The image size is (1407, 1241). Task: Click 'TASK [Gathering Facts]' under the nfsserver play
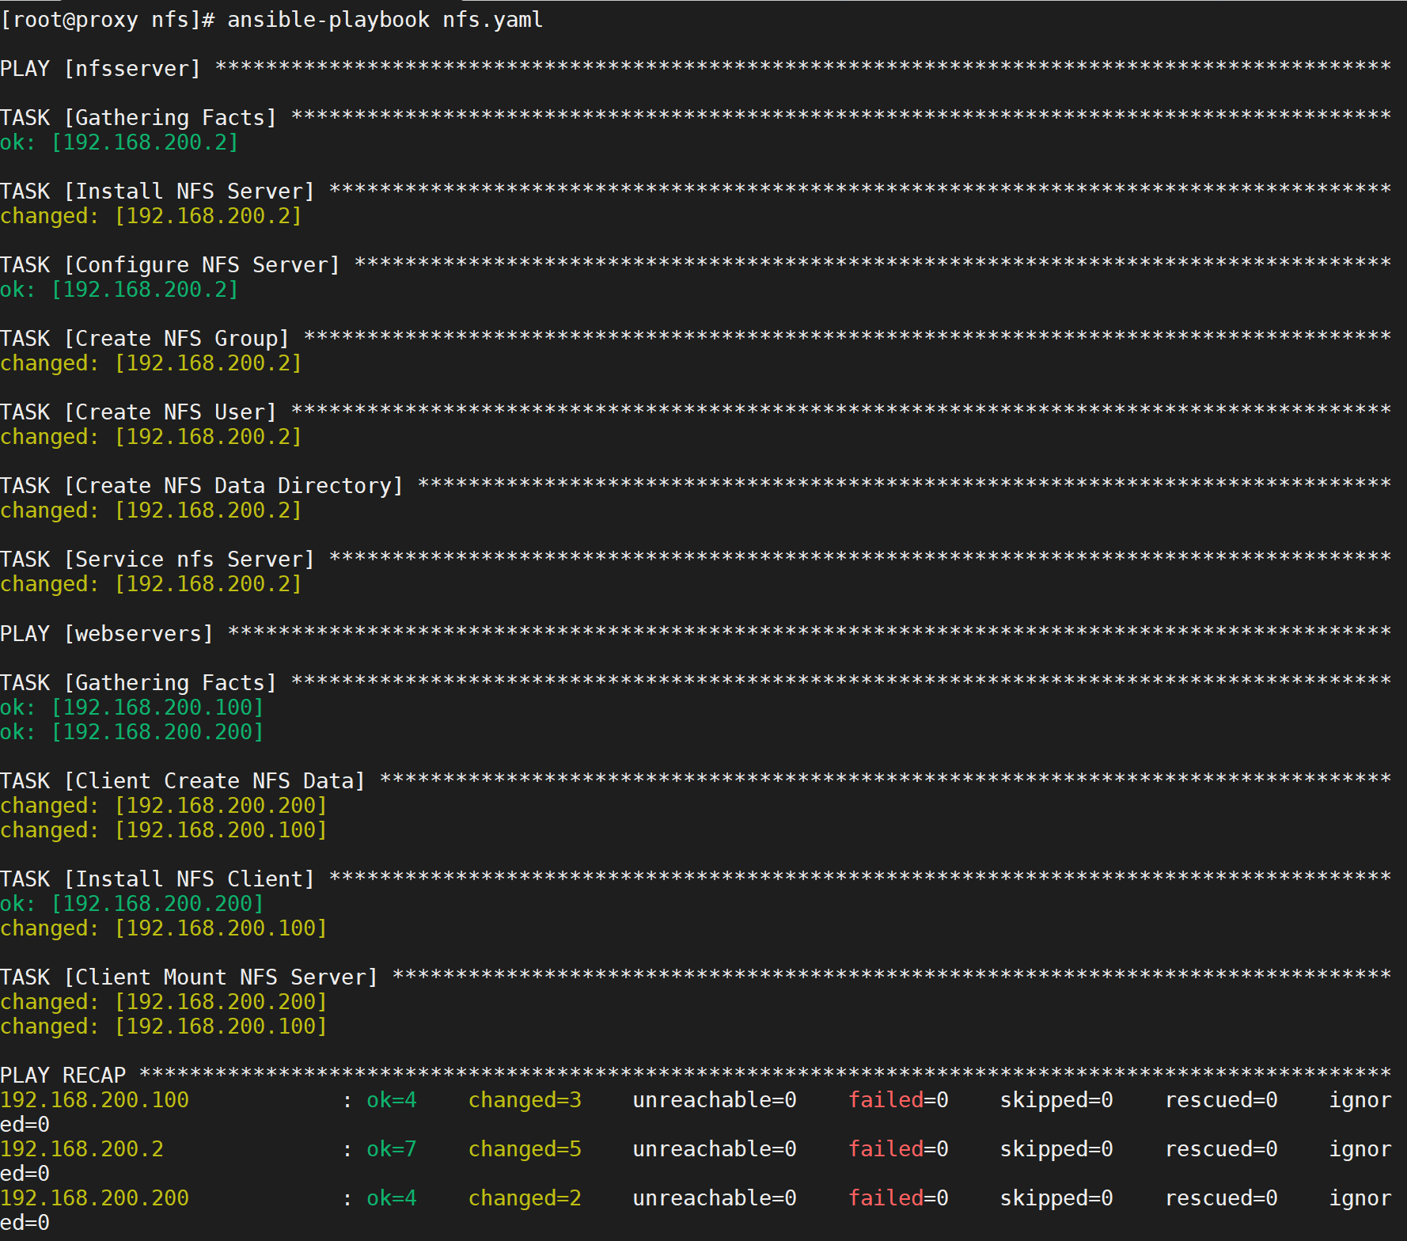pyautogui.click(x=138, y=118)
